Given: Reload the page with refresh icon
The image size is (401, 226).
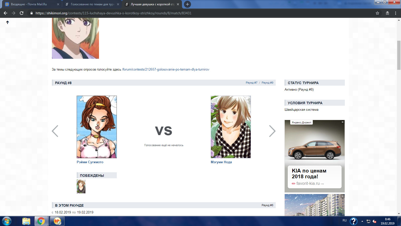Looking at the screenshot, I should click(22, 13).
